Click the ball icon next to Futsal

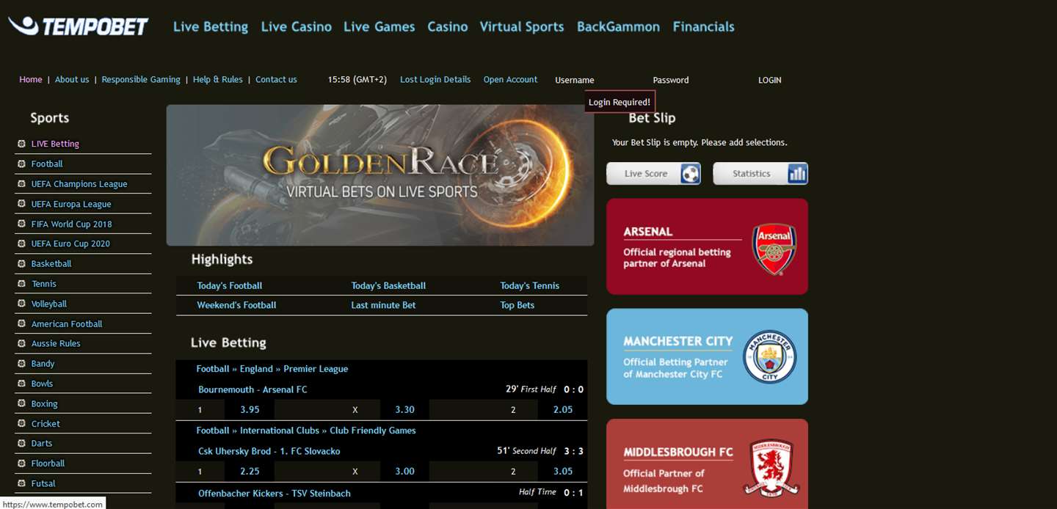21,483
